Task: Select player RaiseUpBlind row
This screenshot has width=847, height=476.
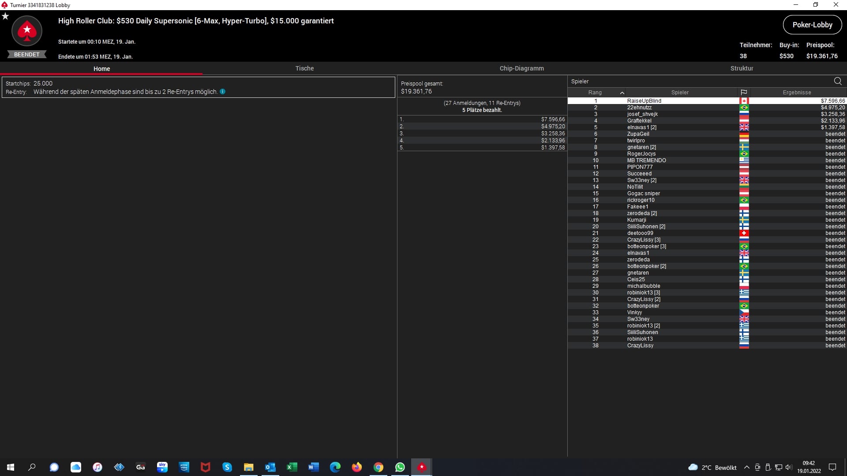Action: 644,101
